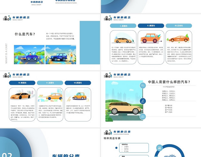Select the VI.英国车 pill label
Viewport: 201px width, 157px height.
pos(78,83)
